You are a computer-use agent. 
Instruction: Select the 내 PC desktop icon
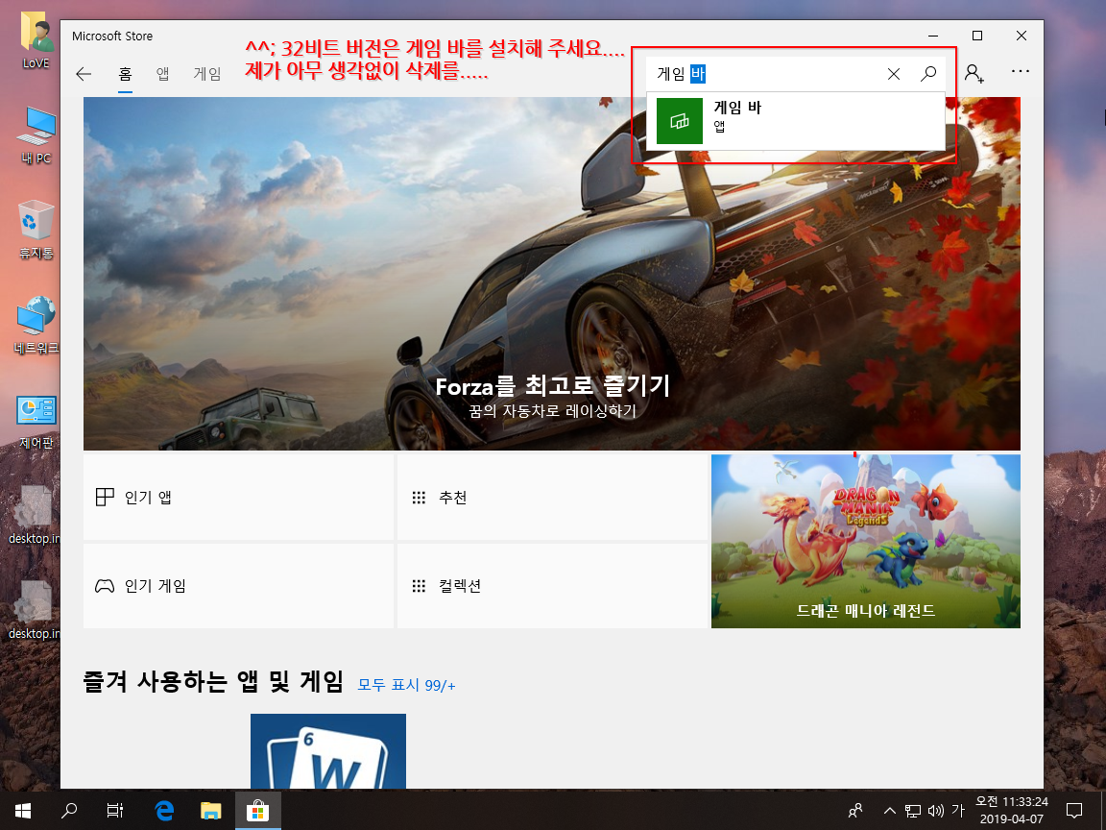tap(36, 135)
